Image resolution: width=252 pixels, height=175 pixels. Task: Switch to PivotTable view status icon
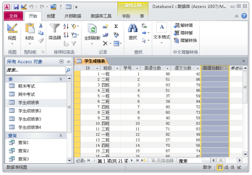click(226, 167)
